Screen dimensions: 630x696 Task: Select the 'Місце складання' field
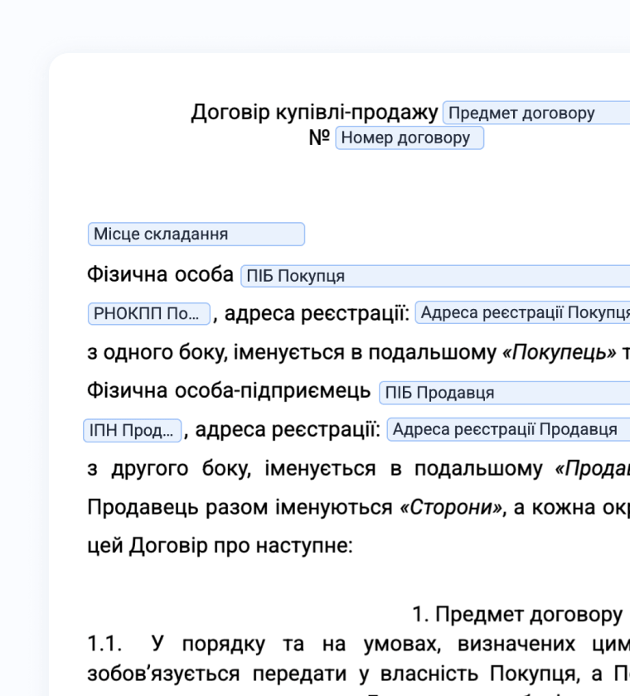pyautogui.click(x=196, y=234)
